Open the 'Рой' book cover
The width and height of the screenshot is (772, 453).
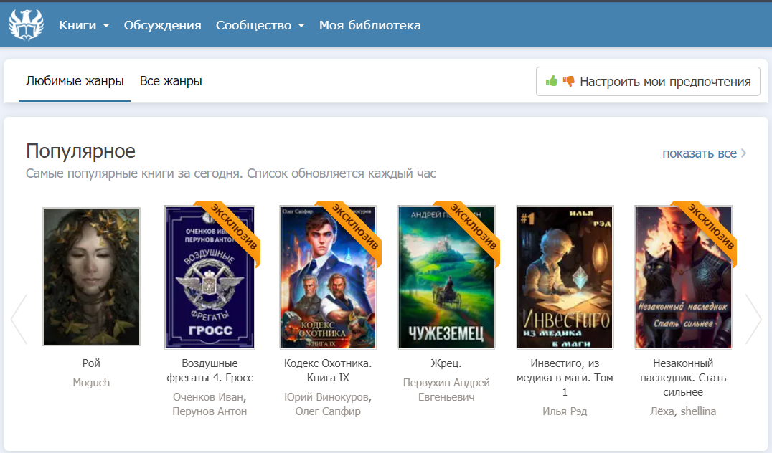(91, 277)
